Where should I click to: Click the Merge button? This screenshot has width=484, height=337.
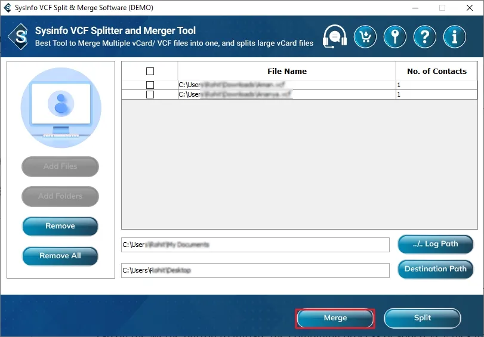[x=335, y=318]
